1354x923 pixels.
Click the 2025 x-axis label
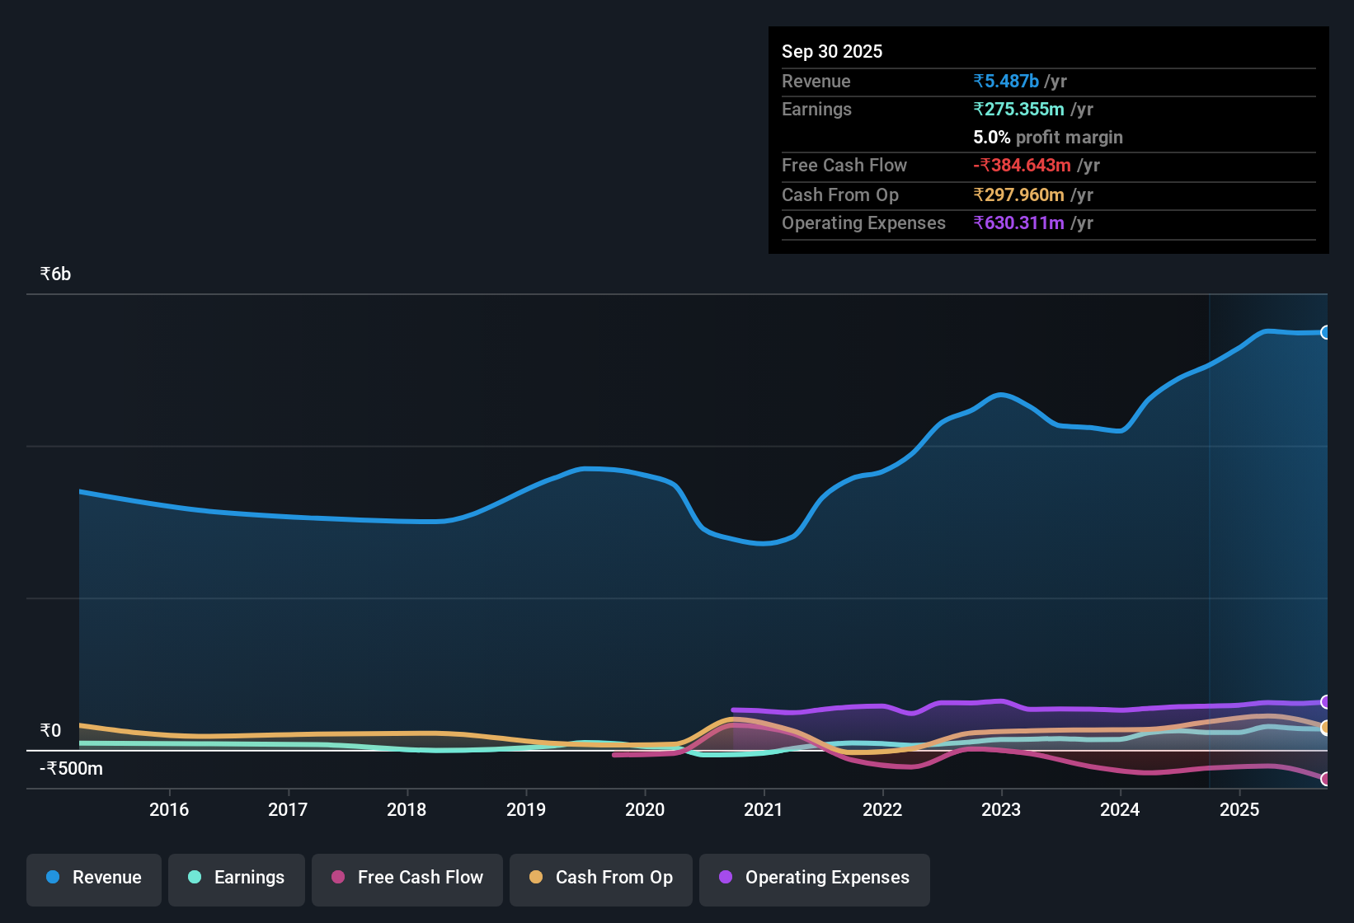point(1239,809)
